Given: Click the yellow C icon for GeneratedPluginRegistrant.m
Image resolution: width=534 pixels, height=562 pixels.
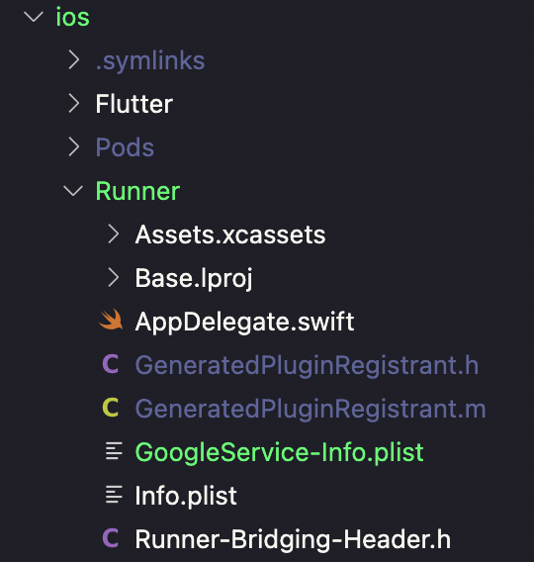Looking at the screenshot, I should pos(111,408).
